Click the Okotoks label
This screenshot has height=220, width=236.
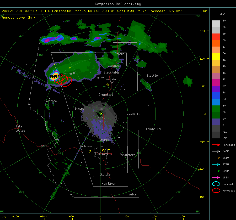pos(105,174)
